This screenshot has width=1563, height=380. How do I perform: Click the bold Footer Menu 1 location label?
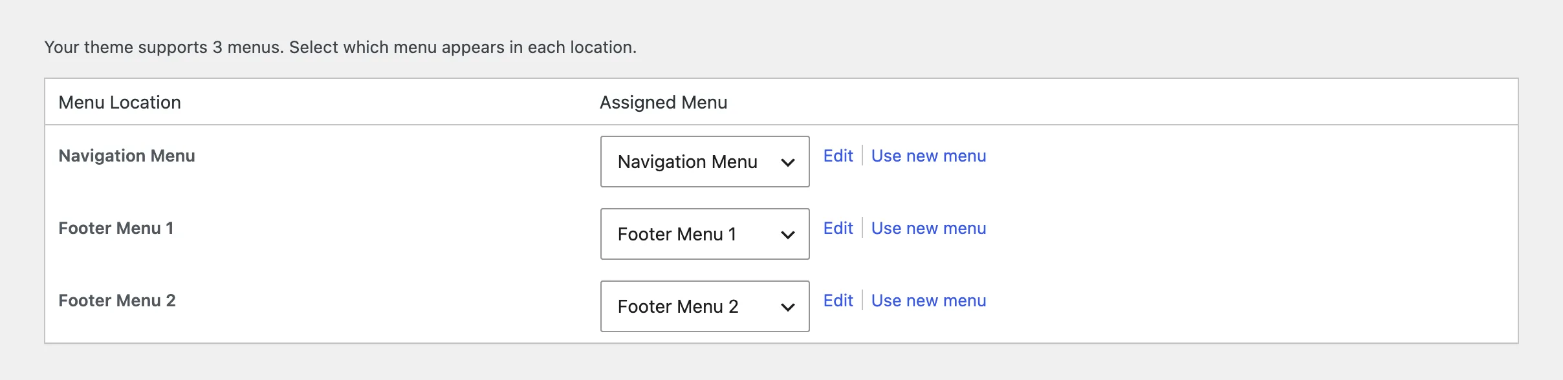tap(116, 228)
